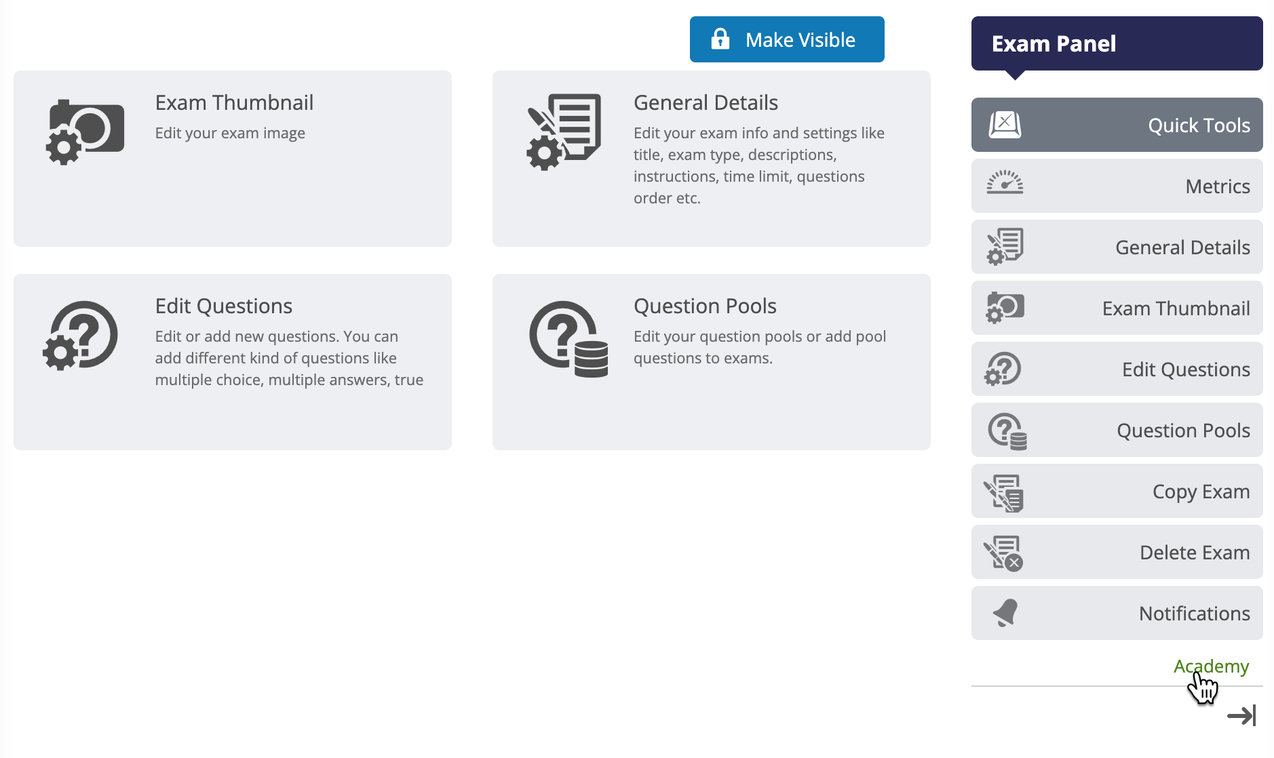
Task: Click the Edit Questions sidebar button
Action: [1117, 369]
